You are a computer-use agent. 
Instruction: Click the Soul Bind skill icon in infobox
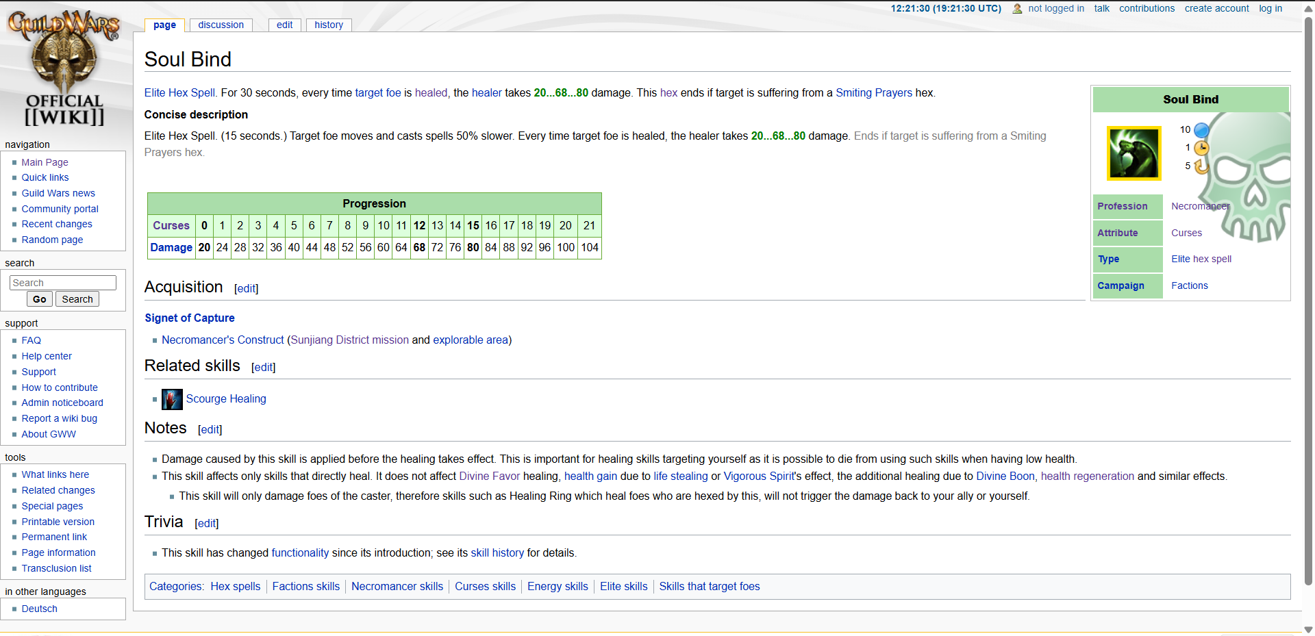[x=1134, y=153]
